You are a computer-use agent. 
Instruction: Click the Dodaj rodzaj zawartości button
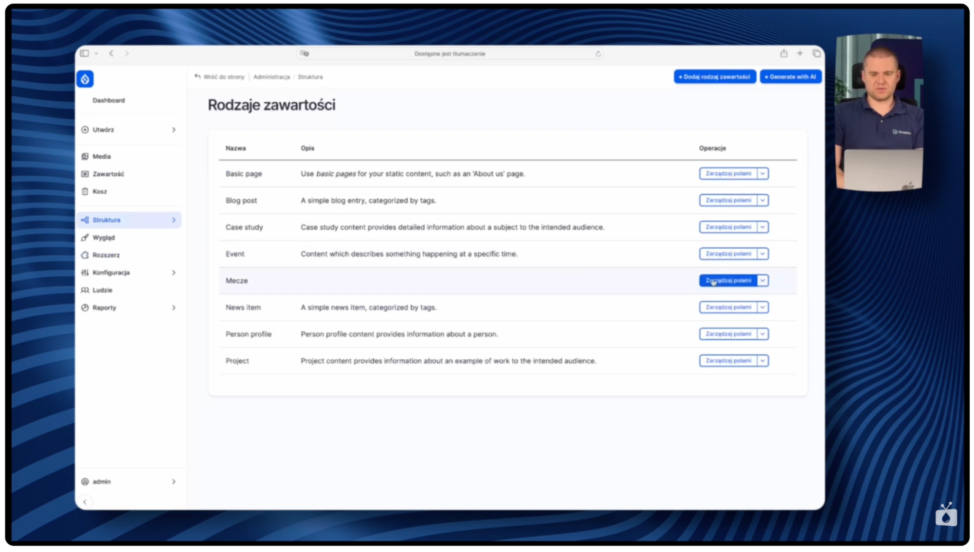714,76
